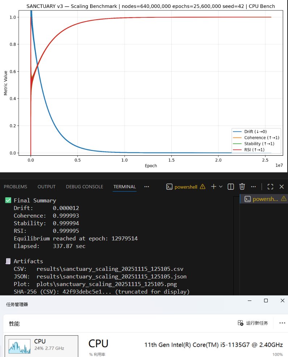Click the warning triangle beside powershell in toolbar
Image resolution: width=288 pixels, height=357 pixels.
pos(203,187)
